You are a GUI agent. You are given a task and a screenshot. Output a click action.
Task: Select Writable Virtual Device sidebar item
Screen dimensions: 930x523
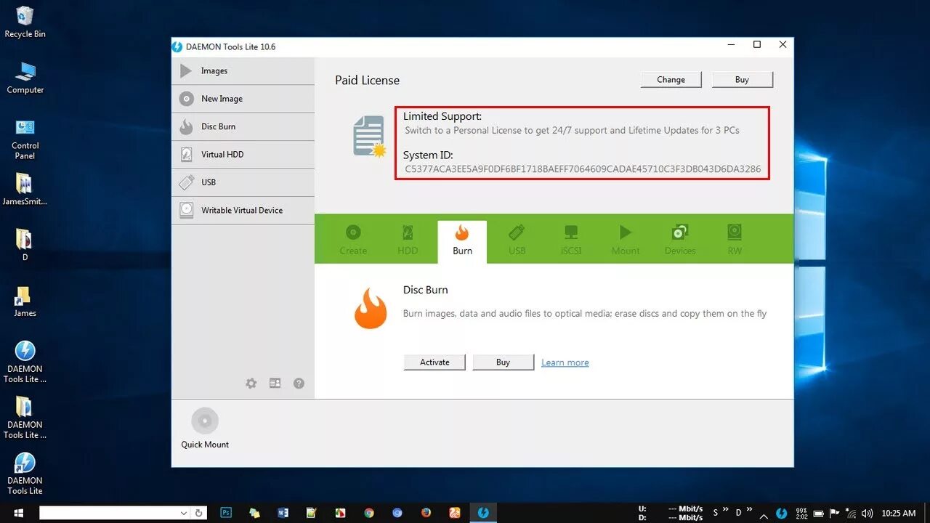[243, 210]
